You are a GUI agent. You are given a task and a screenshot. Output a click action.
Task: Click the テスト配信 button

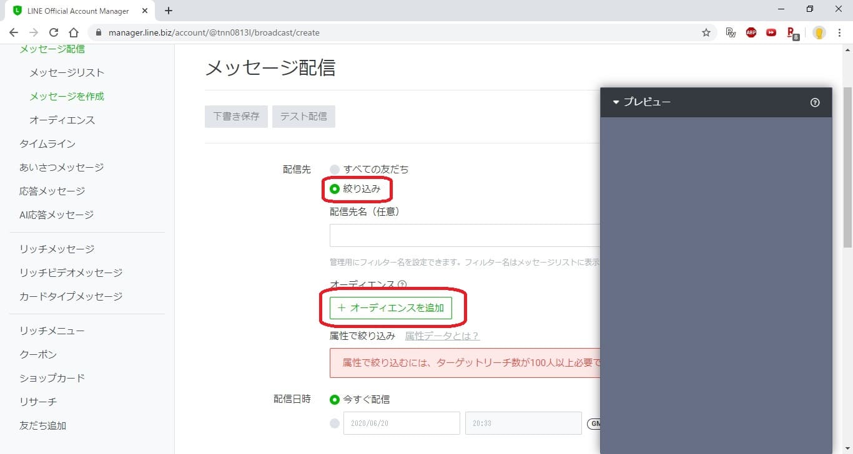coord(303,117)
